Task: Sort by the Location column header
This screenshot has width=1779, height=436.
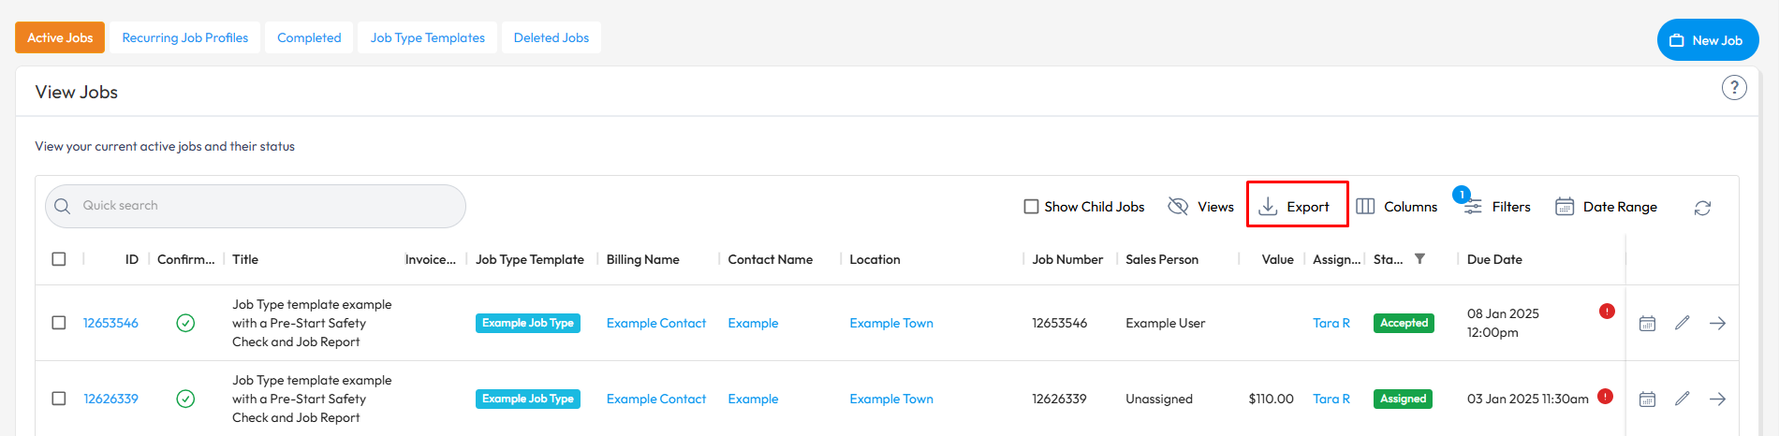Action: pyautogui.click(x=875, y=259)
